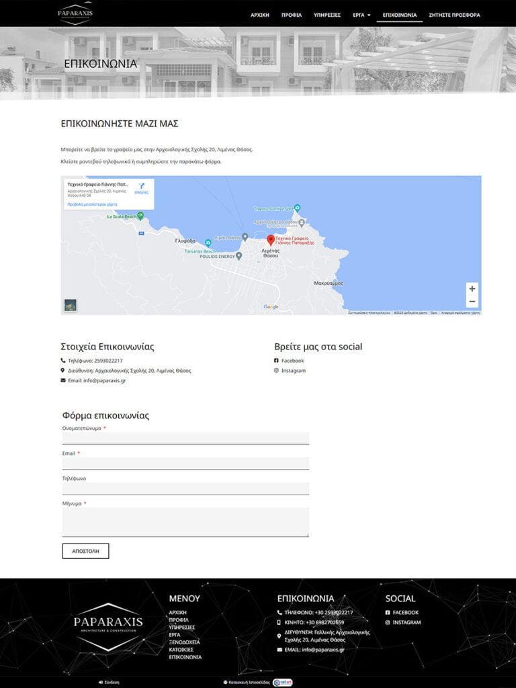Image resolution: width=516 pixels, height=688 pixels.
Task: Click the Tarsanas Beach map marker
Action: point(208,243)
